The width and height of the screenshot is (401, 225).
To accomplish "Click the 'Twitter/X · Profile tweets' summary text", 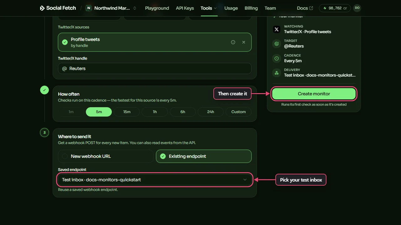I will [308, 32].
